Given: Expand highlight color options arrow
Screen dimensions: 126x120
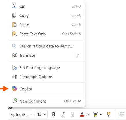Looking at the screenshot, I should point(101,114).
